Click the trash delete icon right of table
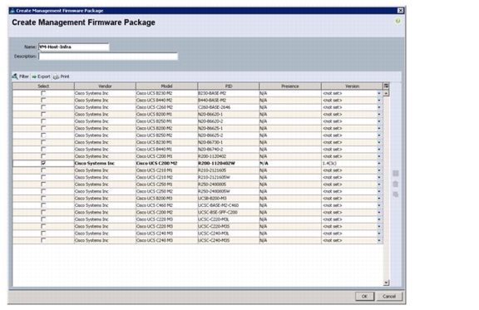This screenshot has width=479, height=310. (395, 184)
